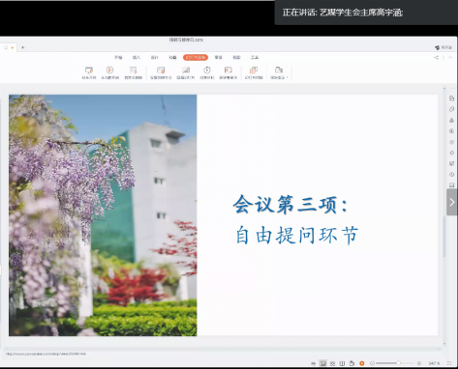Screen dimensions: 458x369
Task: Add a new document tab with plus
Action: (22, 47)
